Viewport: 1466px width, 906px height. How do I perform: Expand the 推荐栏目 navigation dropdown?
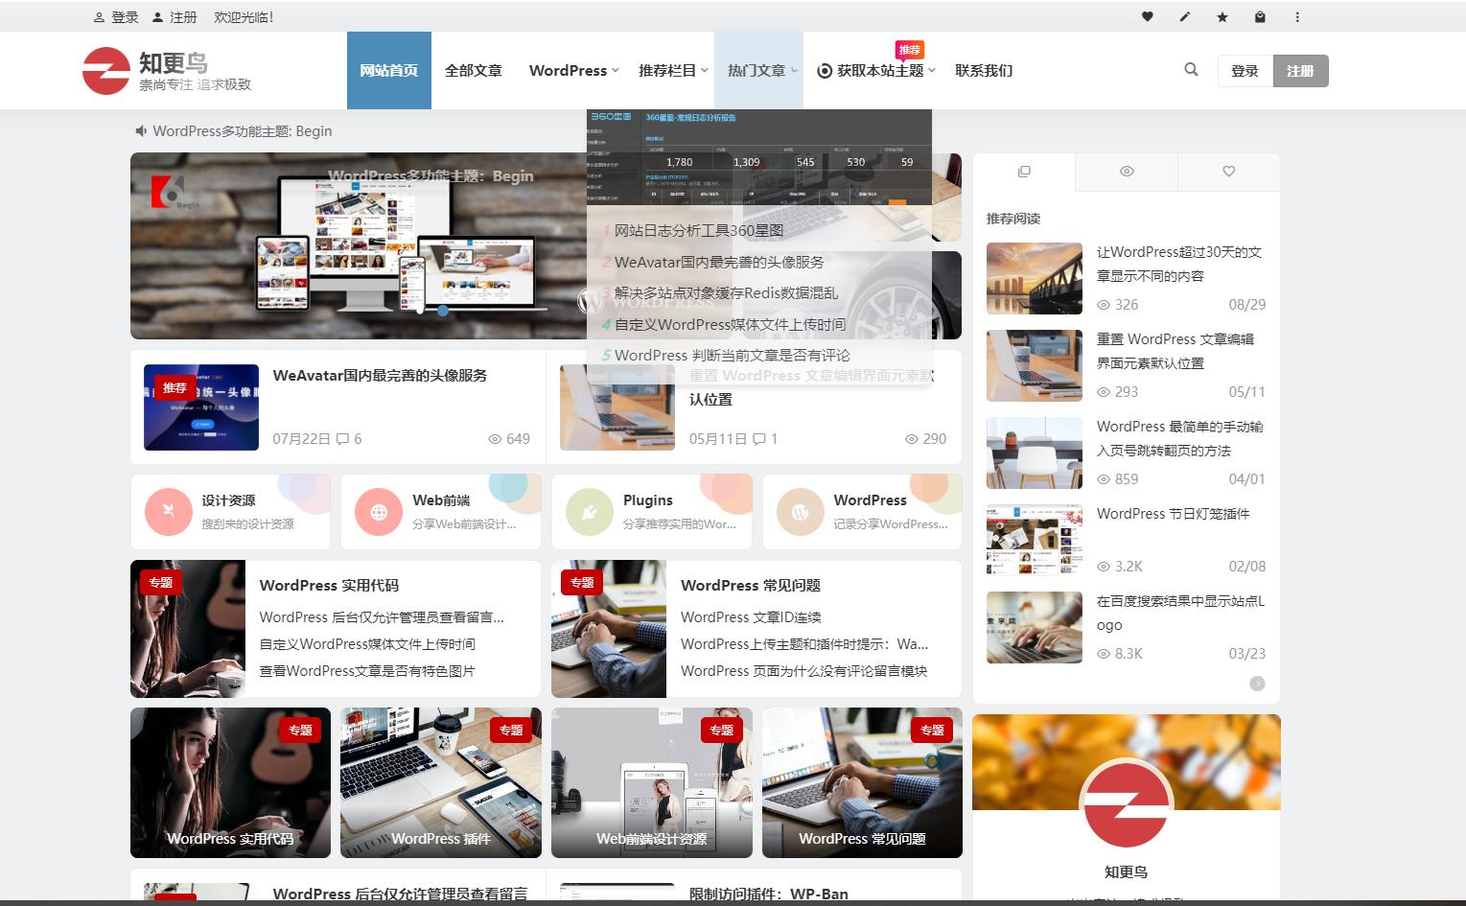coord(673,70)
